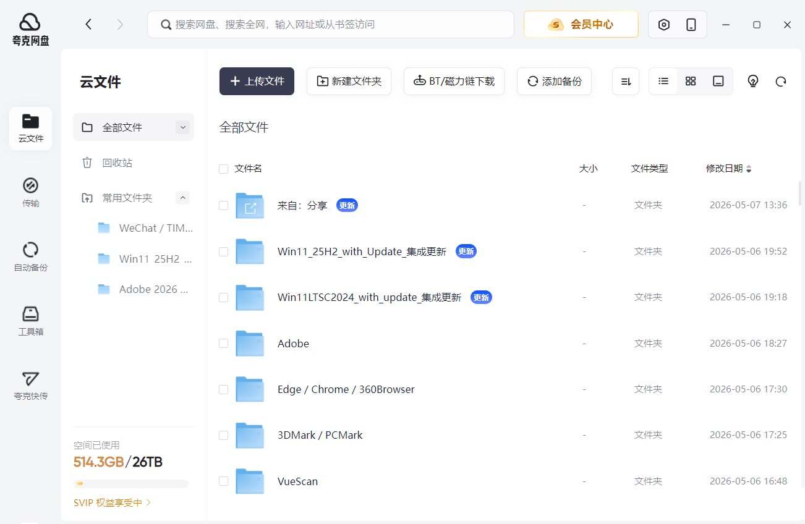The height and width of the screenshot is (524, 805).
Task: Click the VueScan folder icon
Action: click(250, 481)
